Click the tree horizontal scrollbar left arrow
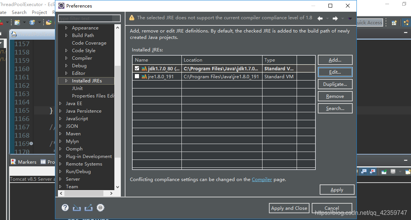411x220 pixels. 61,193
